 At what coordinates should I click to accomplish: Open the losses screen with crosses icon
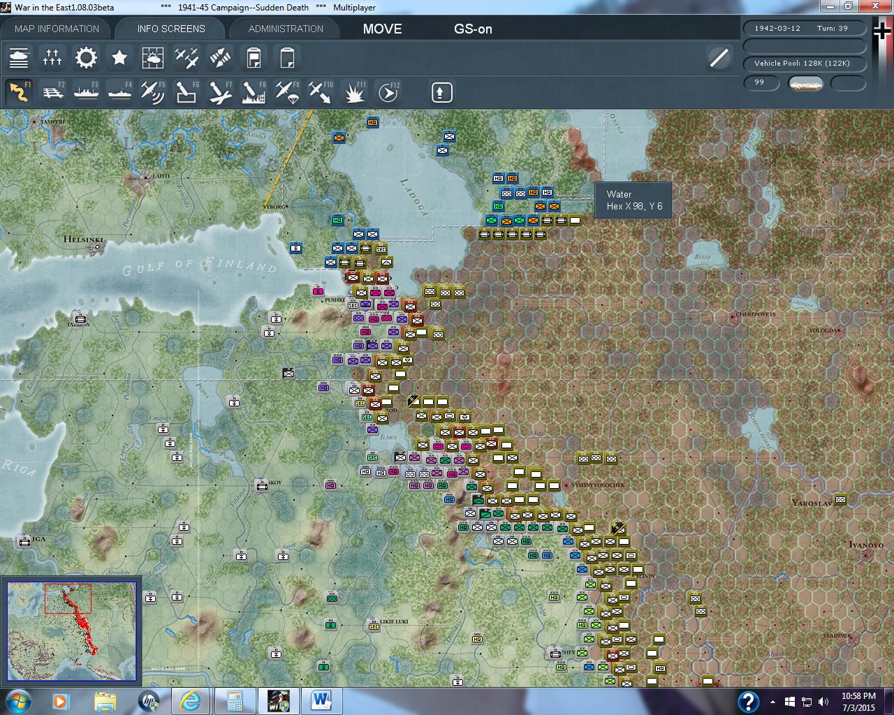52,57
